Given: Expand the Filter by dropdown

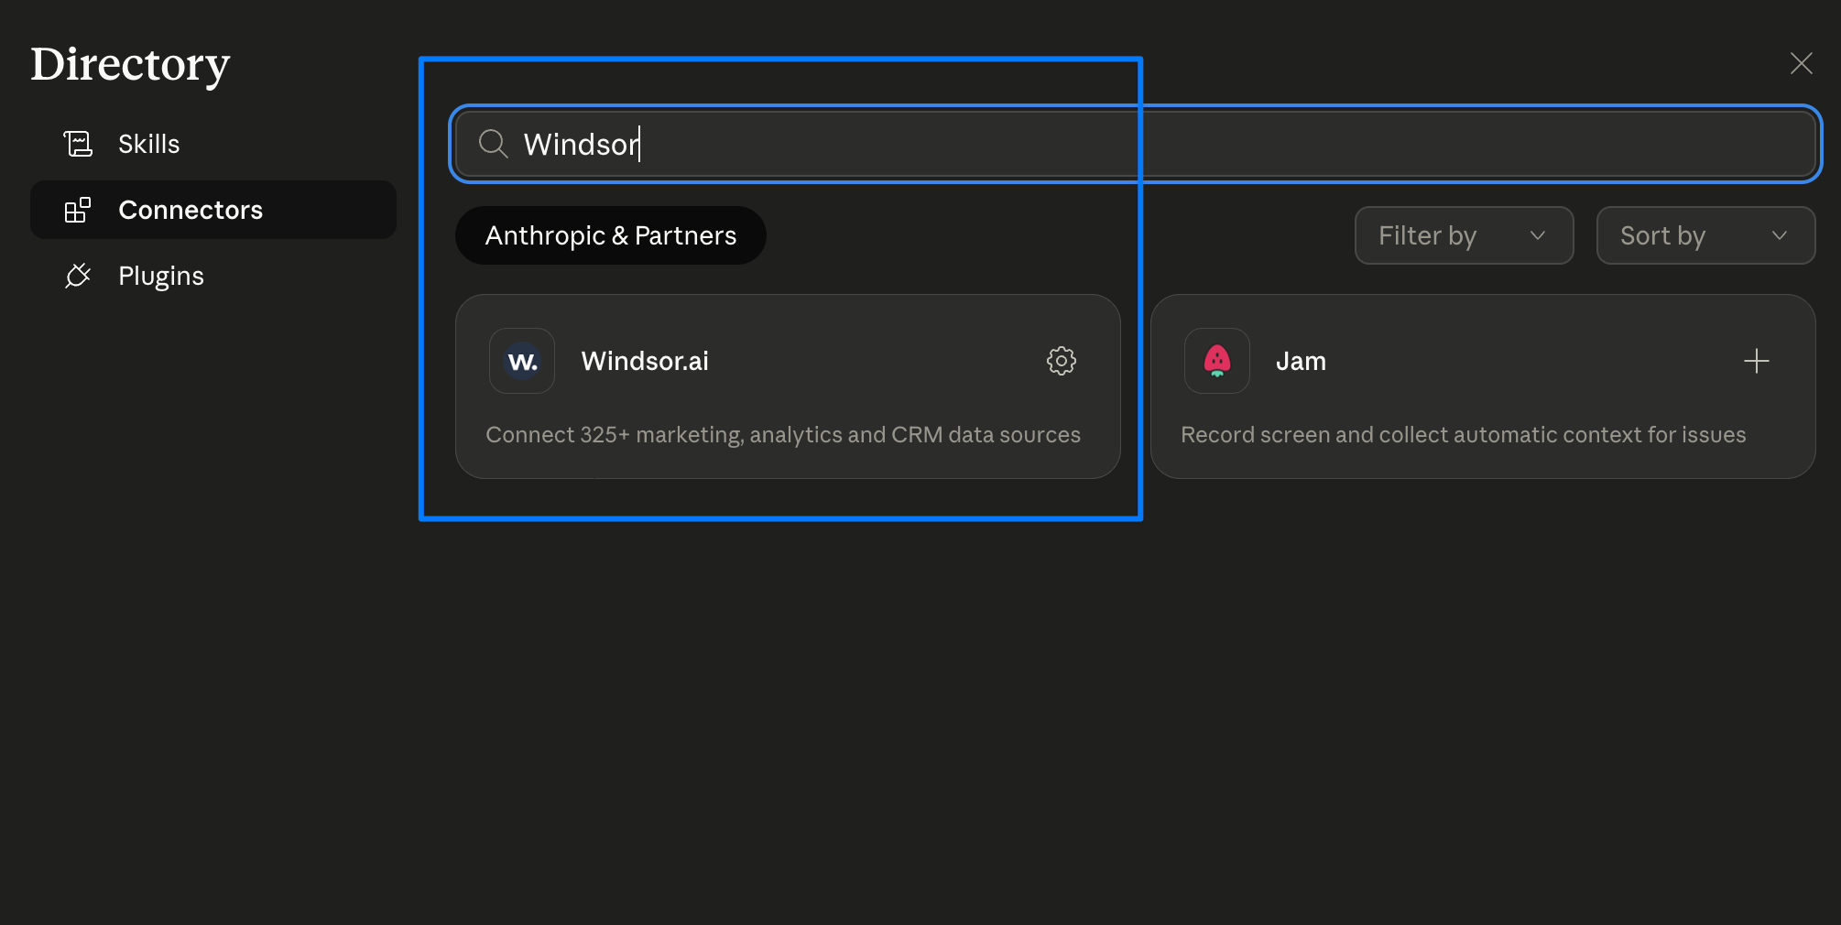Looking at the screenshot, I should [1464, 235].
